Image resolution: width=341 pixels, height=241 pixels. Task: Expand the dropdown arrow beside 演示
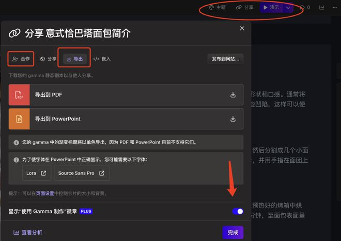tap(288, 8)
